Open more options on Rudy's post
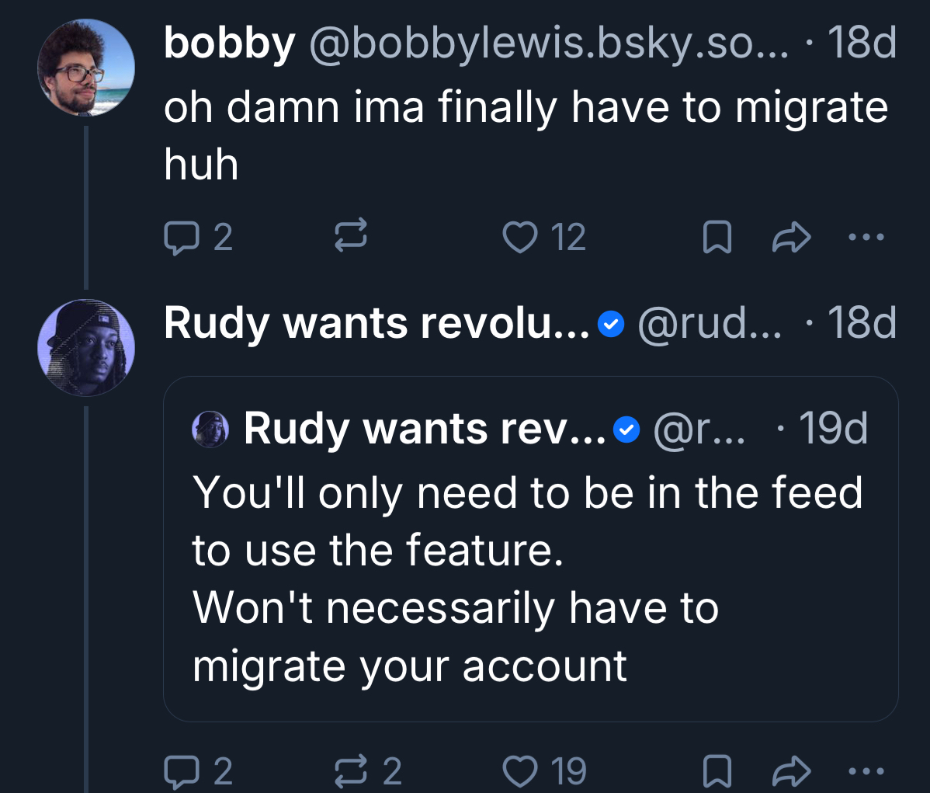 866,770
